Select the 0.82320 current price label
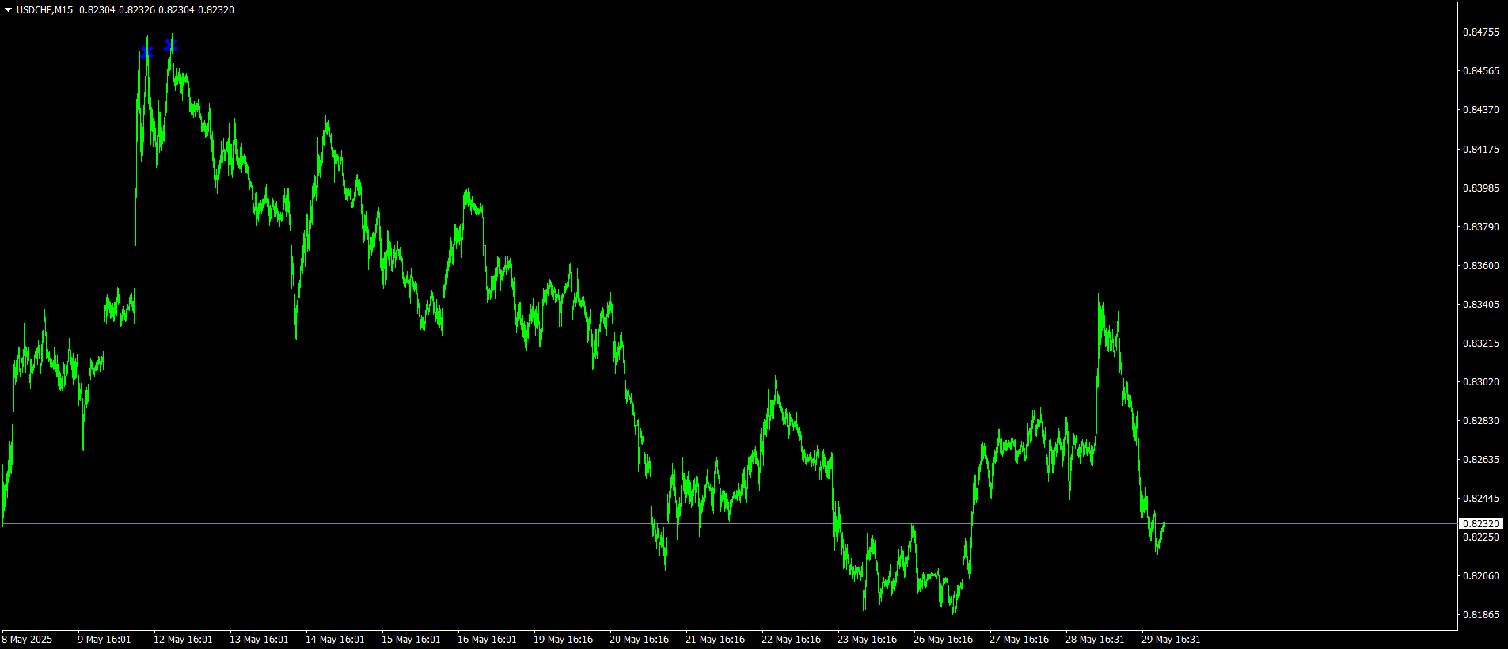 pos(1480,523)
